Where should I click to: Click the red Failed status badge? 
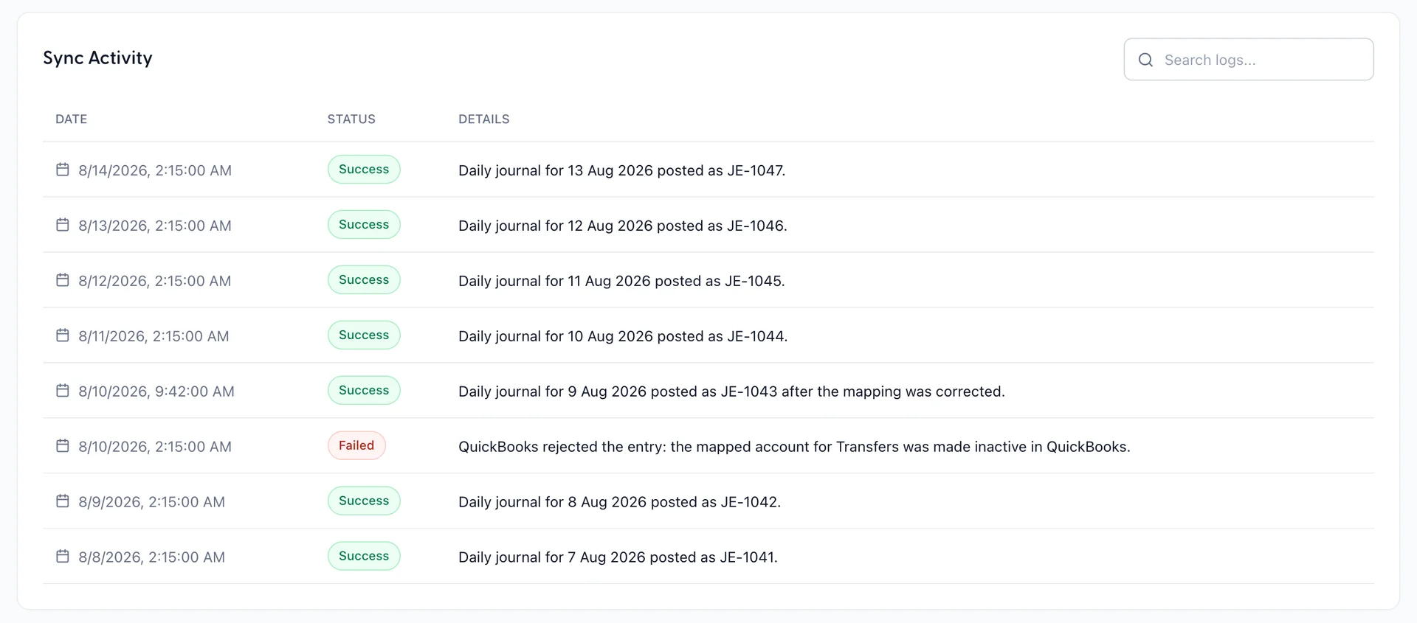[x=356, y=445]
